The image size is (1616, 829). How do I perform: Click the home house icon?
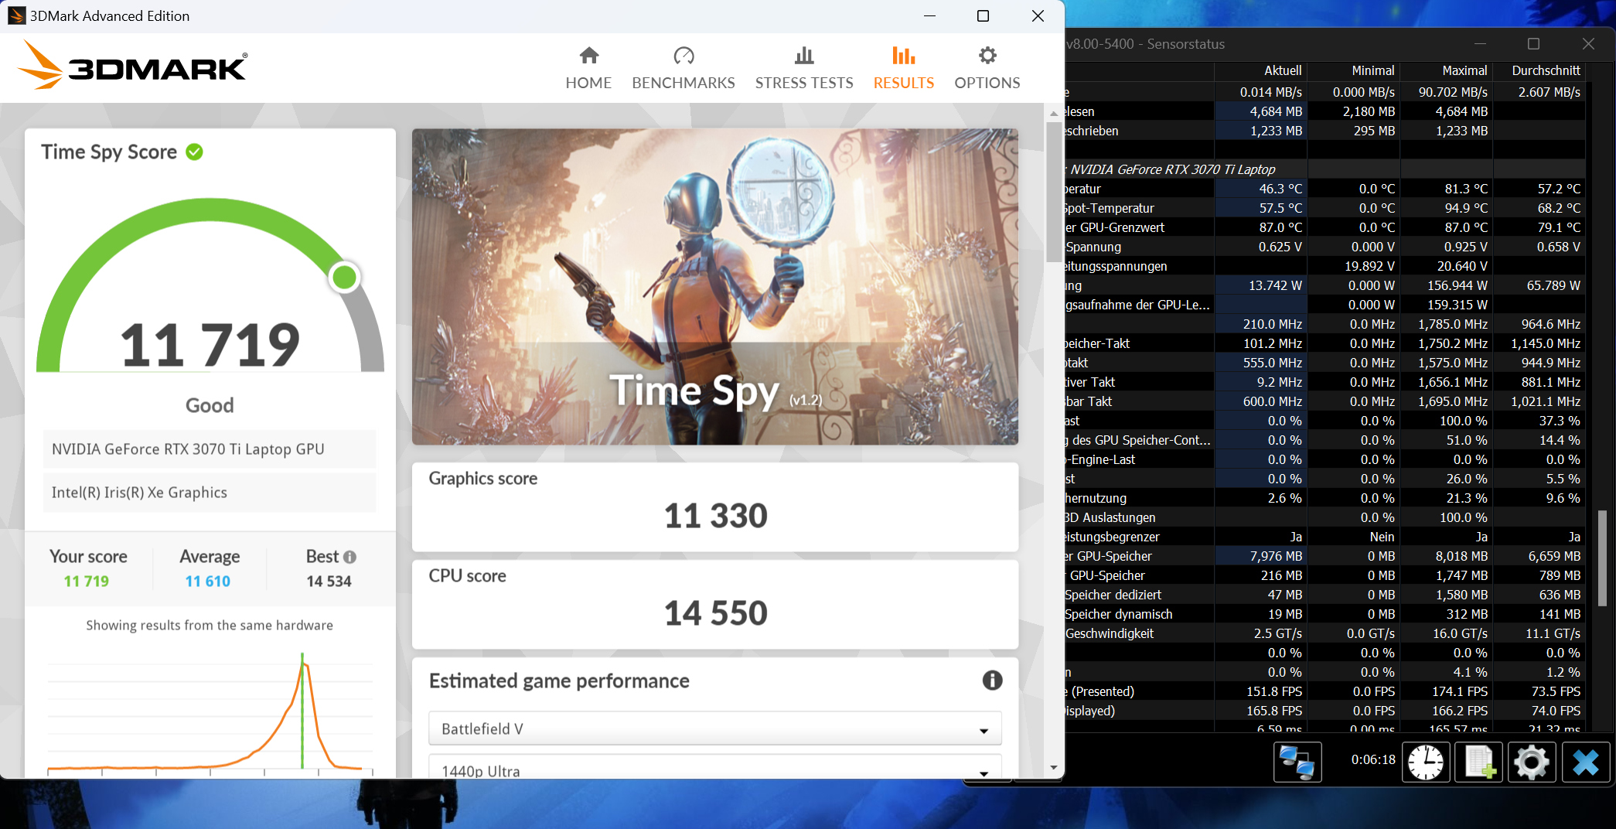(x=589, y=56)
